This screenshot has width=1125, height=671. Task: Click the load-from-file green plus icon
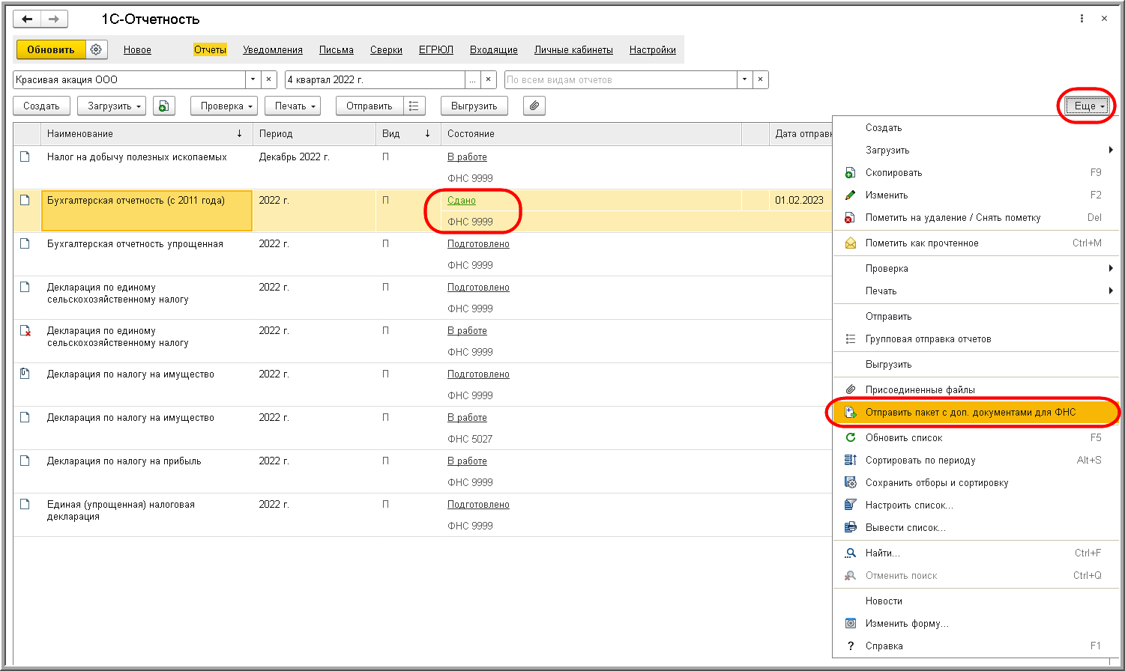[x=164, y=106]
